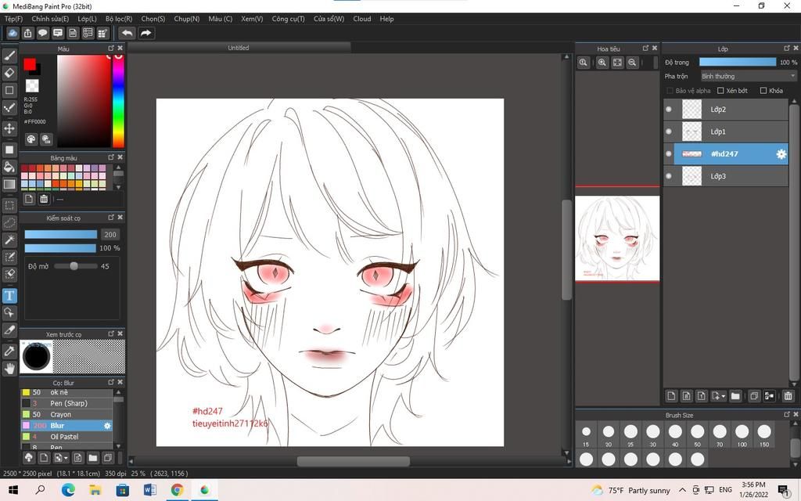Select the Hand pan tool
Image resolution: width=801 pixels, height=501 pixels.
pos(9,369)
